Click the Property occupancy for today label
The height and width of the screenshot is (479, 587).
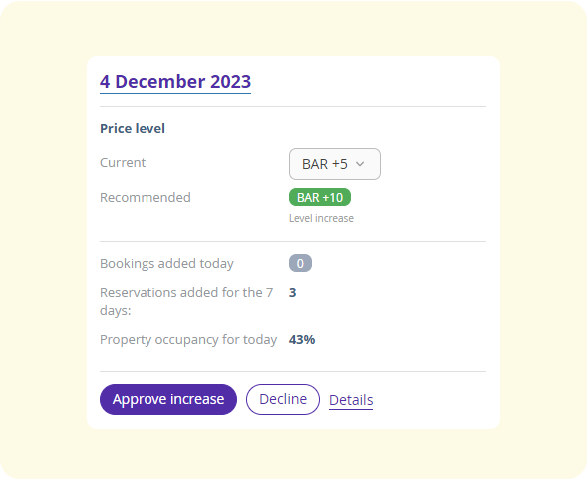pyautogui.click(x=188, y=340)
